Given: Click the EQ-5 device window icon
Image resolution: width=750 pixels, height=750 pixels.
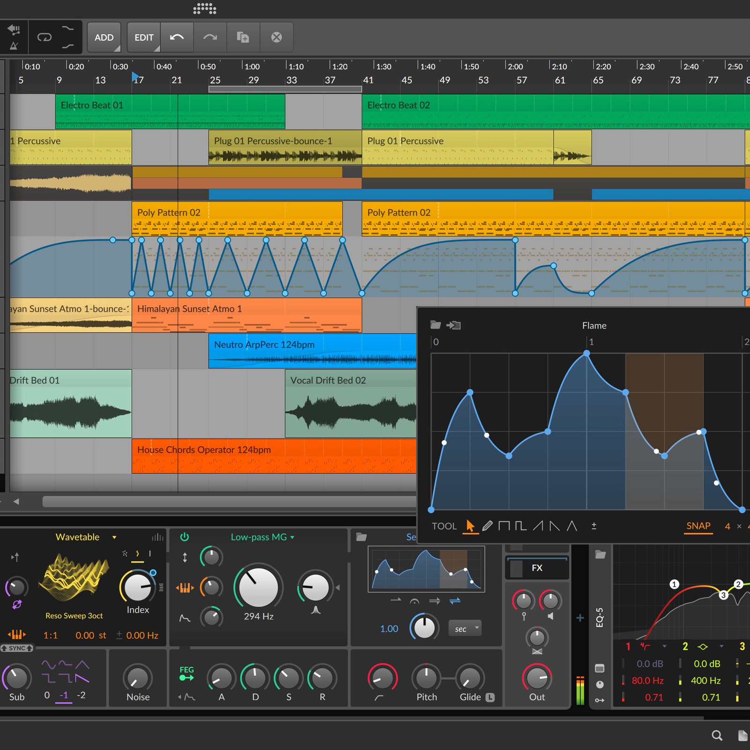Looking at the screenshot, I should click(600, 668).
